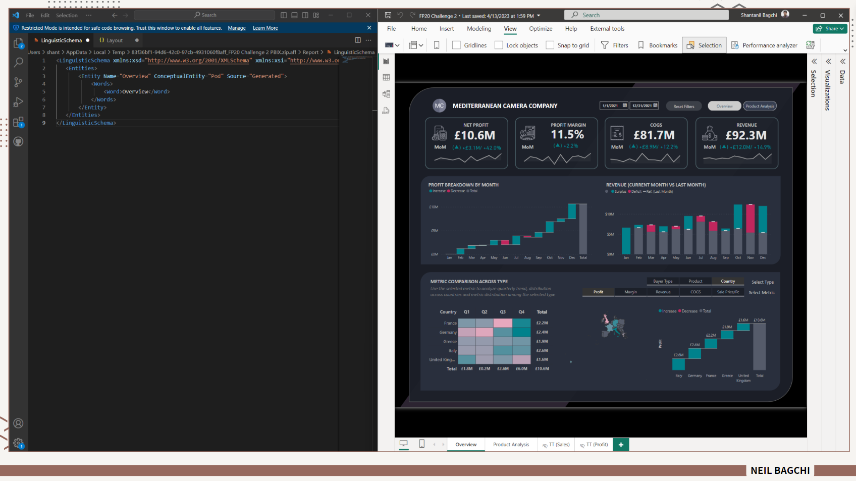Open the Share dropdown button
This screenshot has width=856, height=481.
(x=830, y=29)
